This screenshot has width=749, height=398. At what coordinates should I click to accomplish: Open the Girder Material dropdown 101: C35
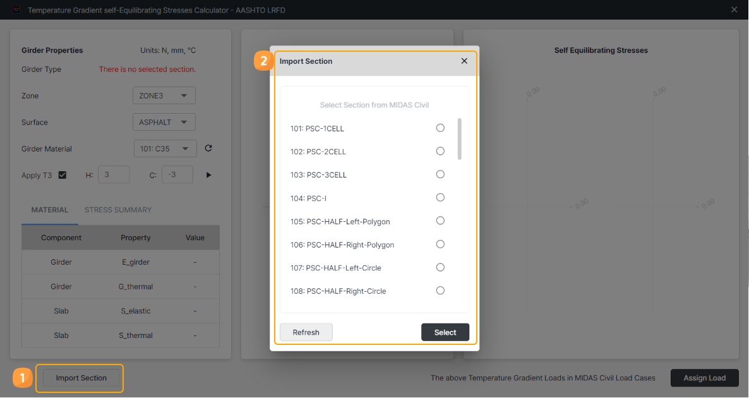pyautogui.click(x=165, y=149)
